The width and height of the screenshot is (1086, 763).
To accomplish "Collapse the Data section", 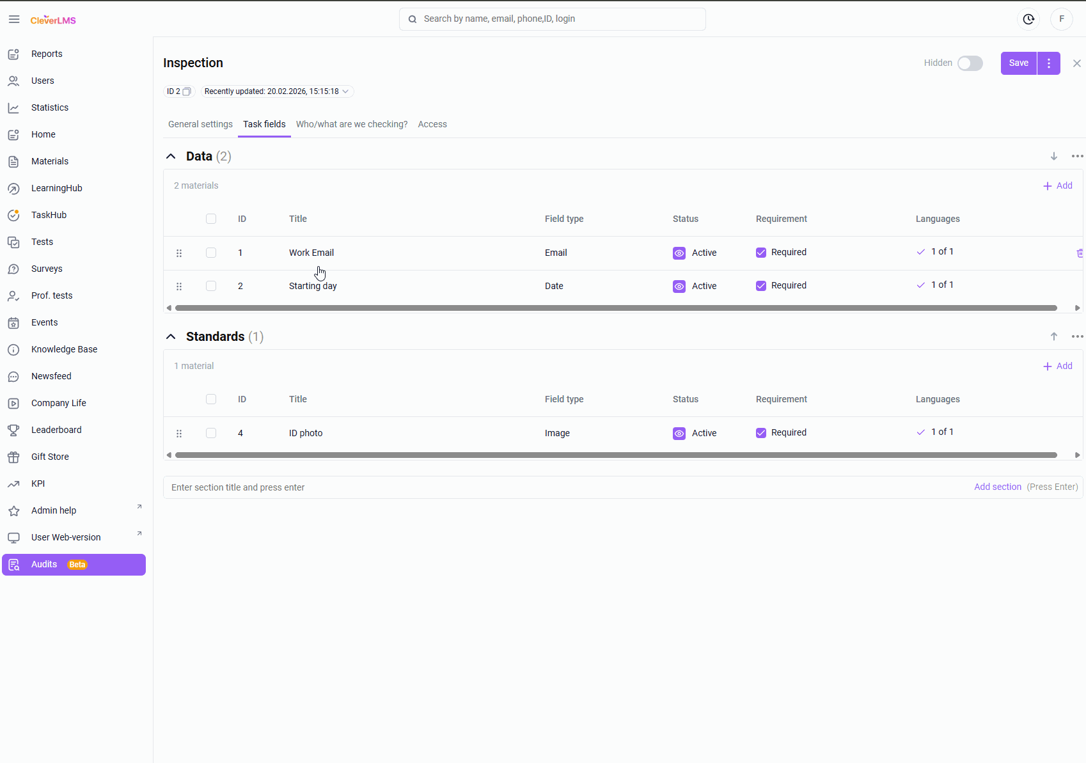I will point(171,156).
